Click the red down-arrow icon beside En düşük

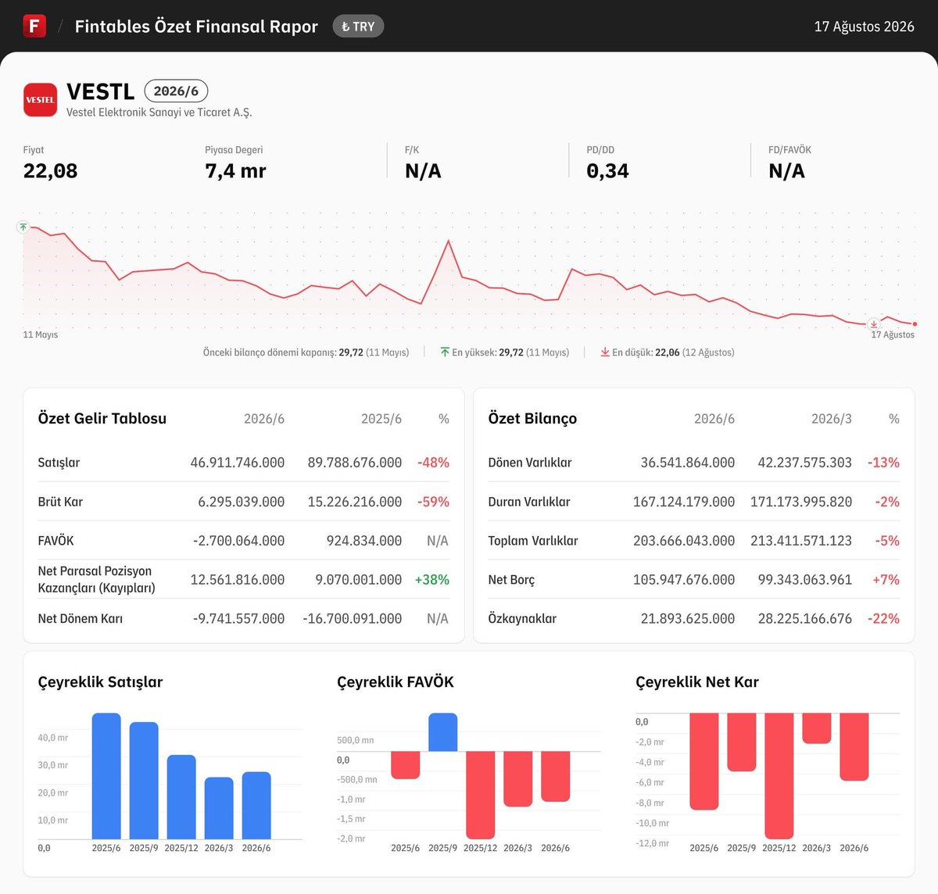coord(605,352)
